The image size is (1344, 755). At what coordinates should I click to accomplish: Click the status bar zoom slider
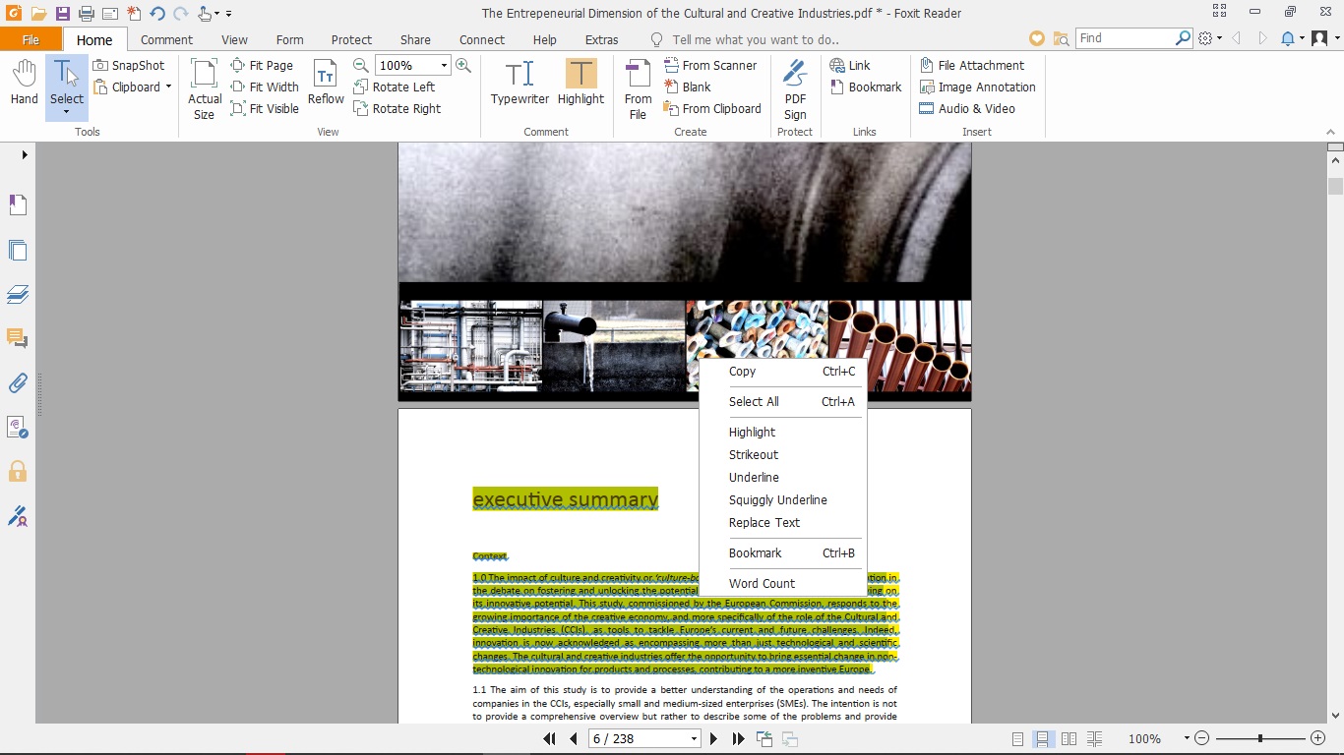tap(1259, 738)
